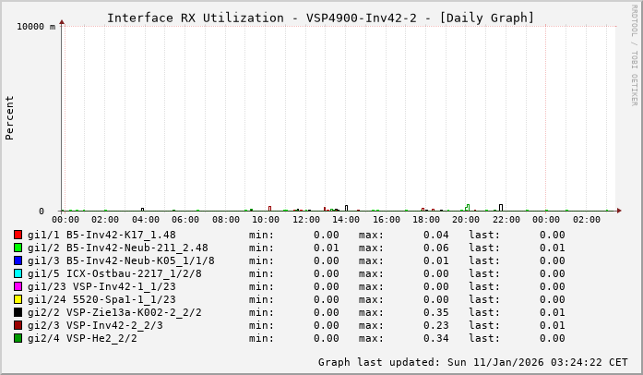Click the magenta gi1/23 legend swatch
Viewport: 643px width, 375px height.
[x=18, y=286]
